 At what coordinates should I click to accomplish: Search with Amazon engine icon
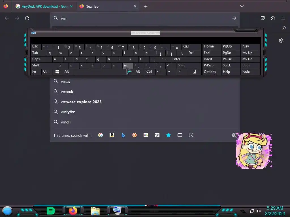click(112, 135)
